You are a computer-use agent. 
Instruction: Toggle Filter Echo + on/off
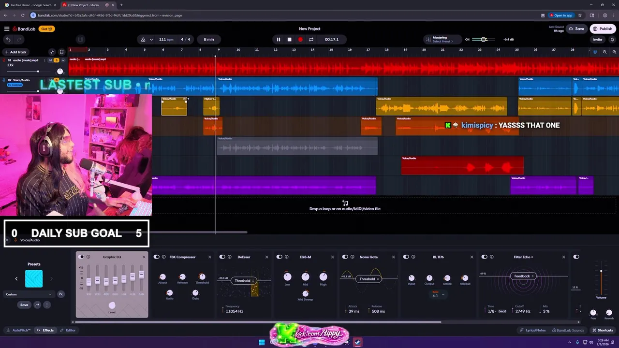(x=485, y=257)
